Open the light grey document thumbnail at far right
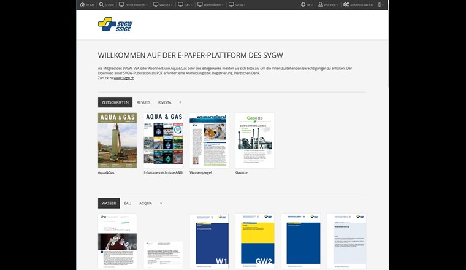The width and height of the screenshot is (466, 270). (x=347, y=241)
